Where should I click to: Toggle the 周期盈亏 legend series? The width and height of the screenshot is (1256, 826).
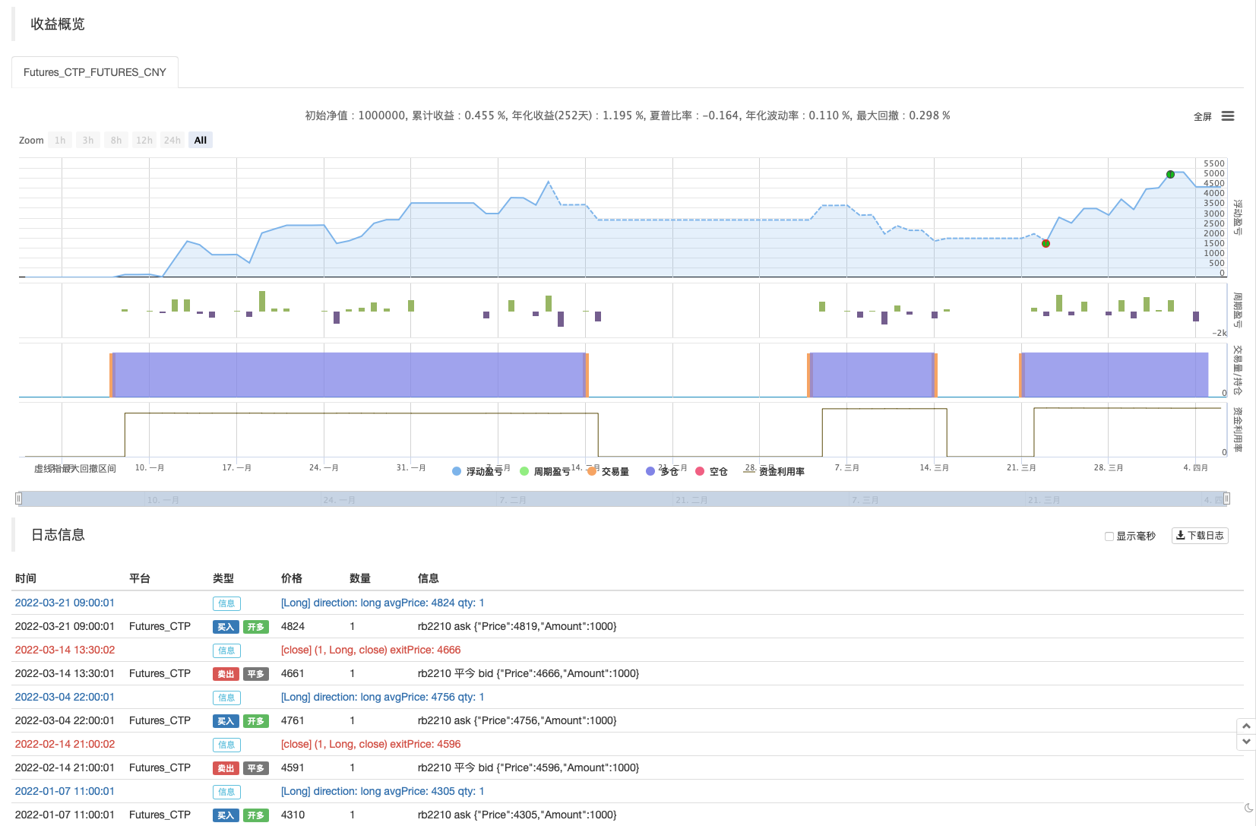545,471
